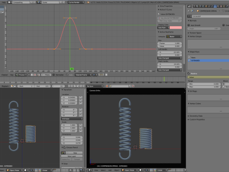Toggle the Auto checkbox next to Normalize
229x172 pixels.
(67, 75)
